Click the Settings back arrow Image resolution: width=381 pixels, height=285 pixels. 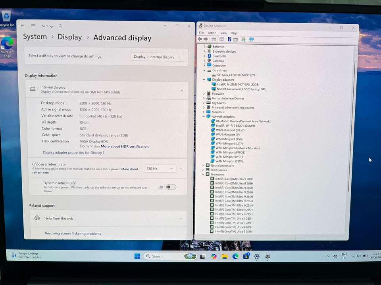[x=23, y=25]
